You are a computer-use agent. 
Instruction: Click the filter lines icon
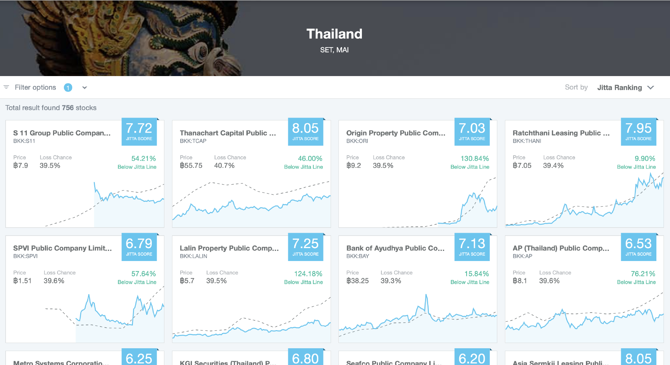pyautogui.click(x=6, y=87)
